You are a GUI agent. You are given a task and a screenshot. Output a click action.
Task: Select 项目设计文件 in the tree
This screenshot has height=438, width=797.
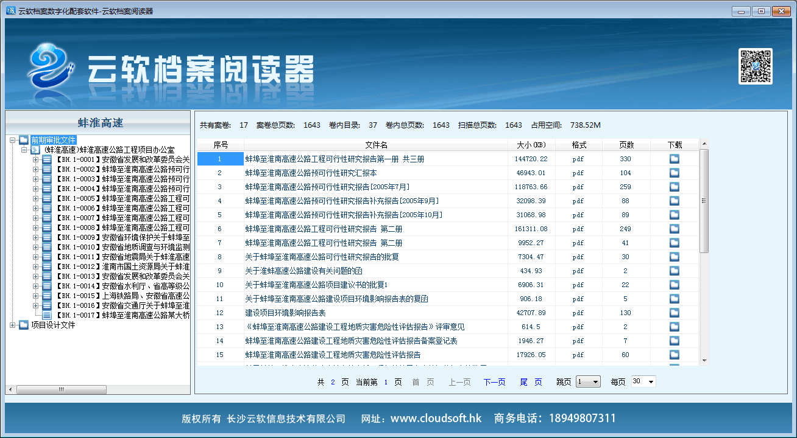[53, 325]
